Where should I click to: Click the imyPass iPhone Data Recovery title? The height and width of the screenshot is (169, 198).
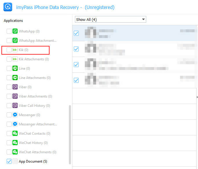pos(47,7)
